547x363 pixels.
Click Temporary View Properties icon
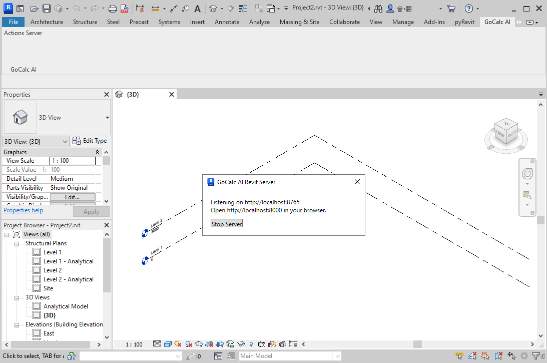(x=262, y=344)
